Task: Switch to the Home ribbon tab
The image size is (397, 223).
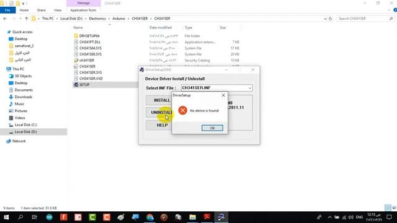Action: click(x=24, y=10)
